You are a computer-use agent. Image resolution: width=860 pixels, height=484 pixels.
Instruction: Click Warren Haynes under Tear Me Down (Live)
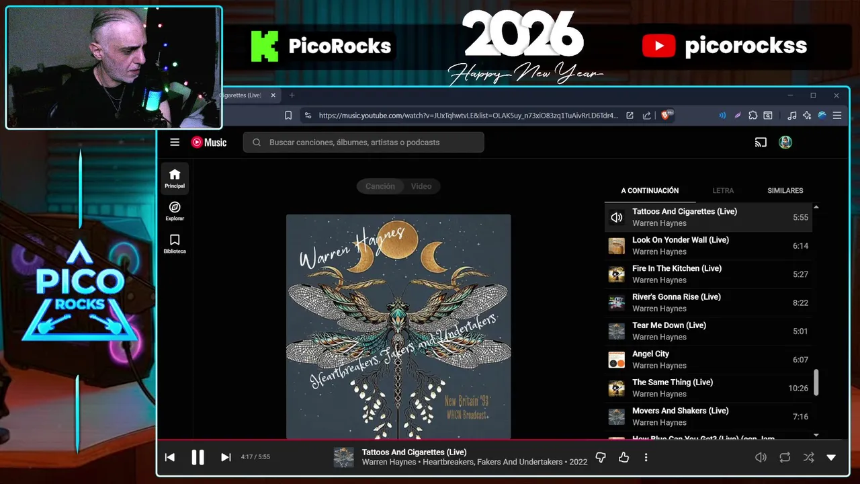pyautogui.click(x=659, y=337)
